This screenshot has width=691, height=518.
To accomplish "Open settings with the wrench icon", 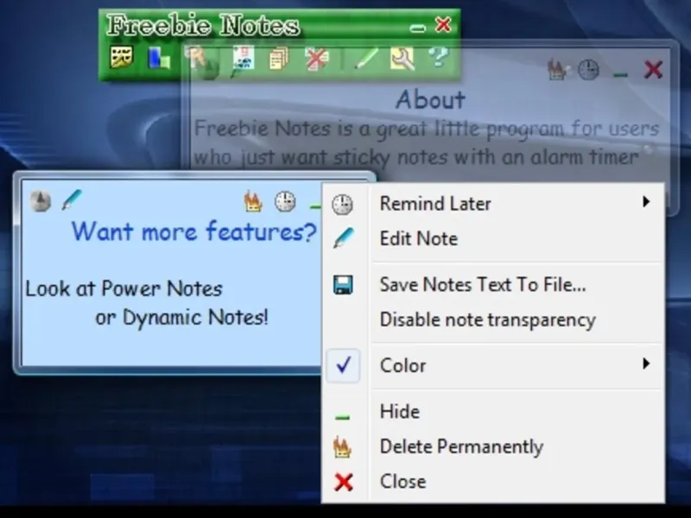I will [402, 59].
